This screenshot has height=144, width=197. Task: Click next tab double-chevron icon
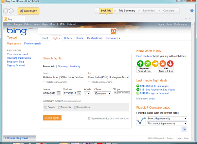tap(190, 18)
